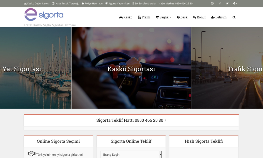Image resolution: width=263 pixels, height=158 pixels.
Task: Expand the Sağlık dropdown menu
Action: click(x=163, y=17)
